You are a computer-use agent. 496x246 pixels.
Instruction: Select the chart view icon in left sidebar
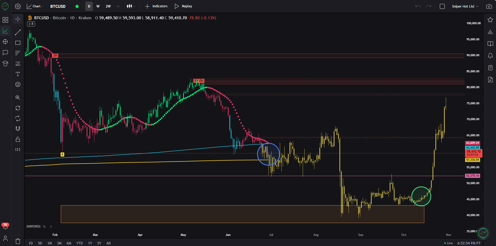coord(5,31)
